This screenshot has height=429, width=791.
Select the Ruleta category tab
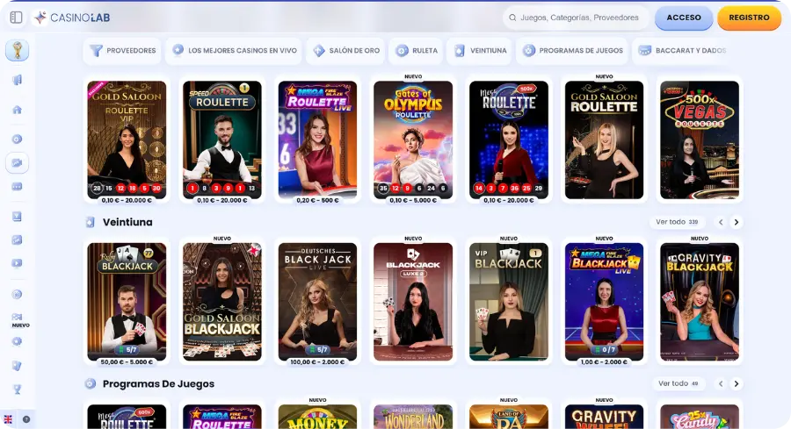tap(416, 50)
